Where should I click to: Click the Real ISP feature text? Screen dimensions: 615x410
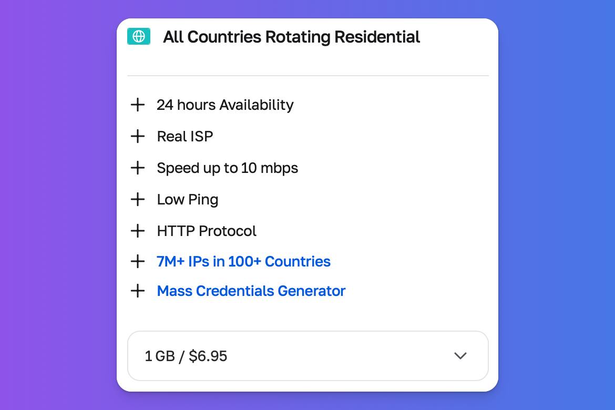184,136
